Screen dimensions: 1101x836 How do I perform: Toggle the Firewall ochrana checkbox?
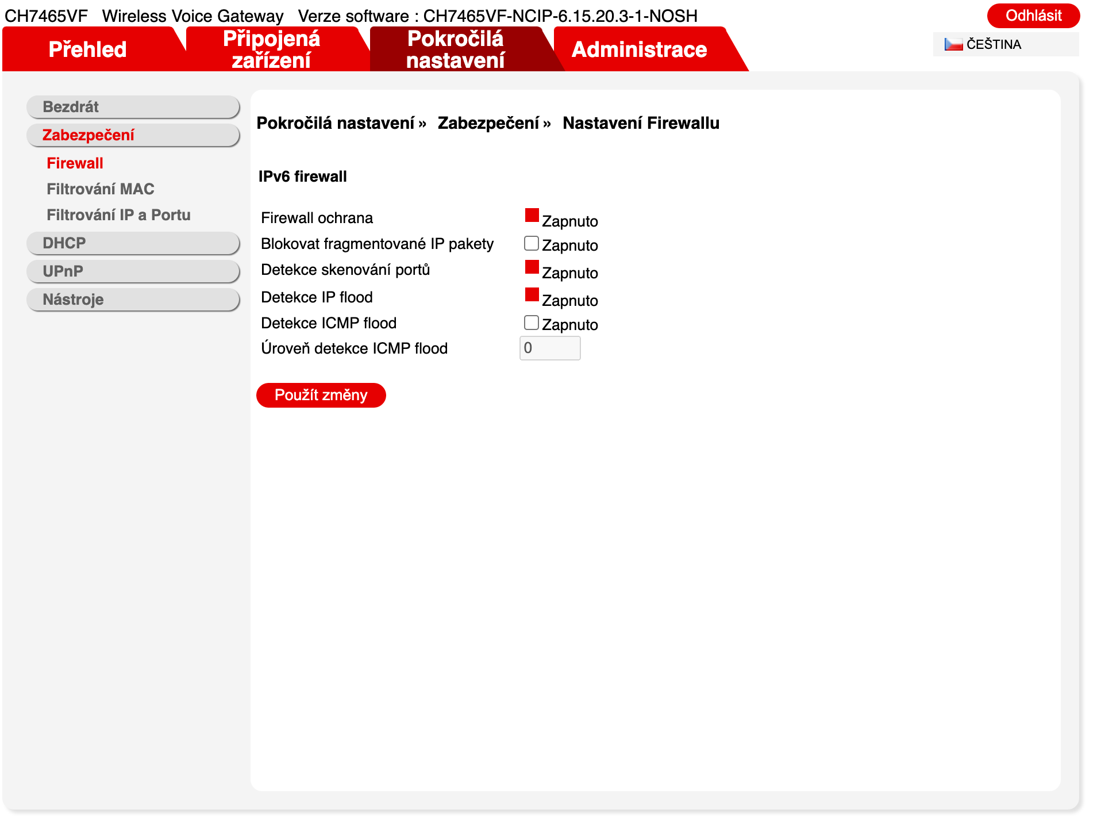[x=532, y=216]
